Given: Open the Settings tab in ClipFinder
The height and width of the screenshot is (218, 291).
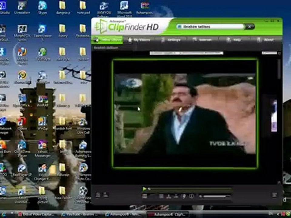Looking at the screenshot, I should click(171, 40).
